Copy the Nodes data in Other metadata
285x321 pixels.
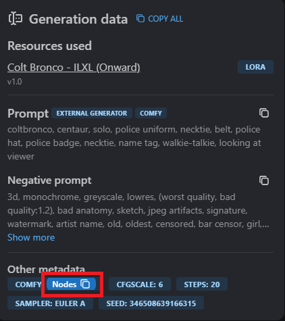coord(71,285)
